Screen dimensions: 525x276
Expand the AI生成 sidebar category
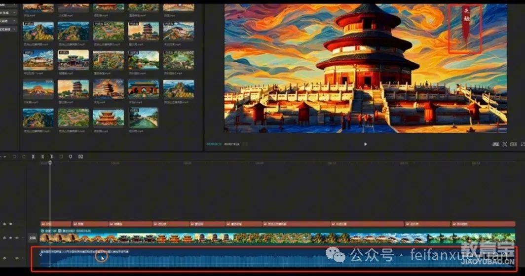click(x=8, y=12)
